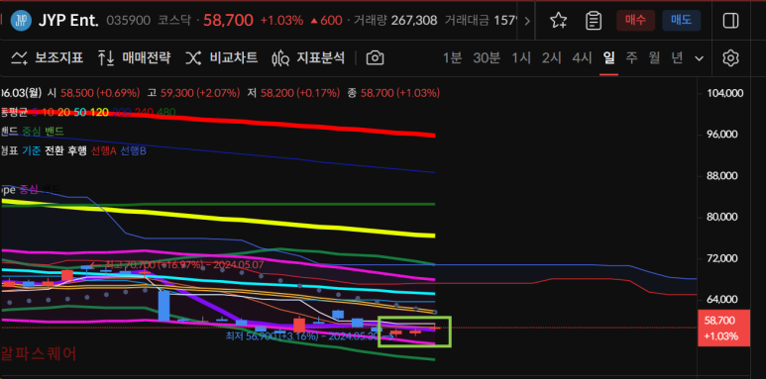Image resolution: width=766 pixels, height=379 pixels.
Task: Click the stock code 035900
Action: tap(129, 21)
